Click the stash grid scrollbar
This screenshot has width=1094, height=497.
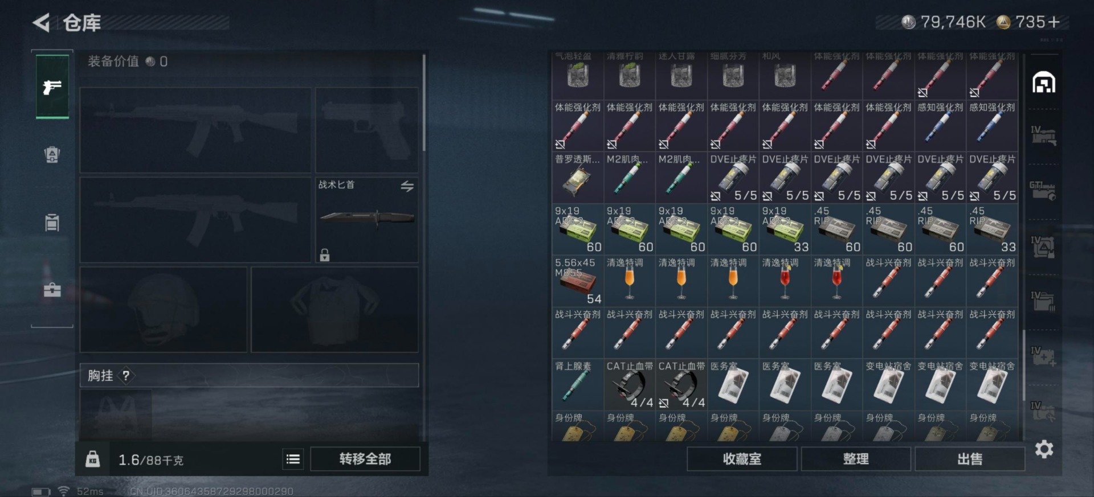point(1024,364)
